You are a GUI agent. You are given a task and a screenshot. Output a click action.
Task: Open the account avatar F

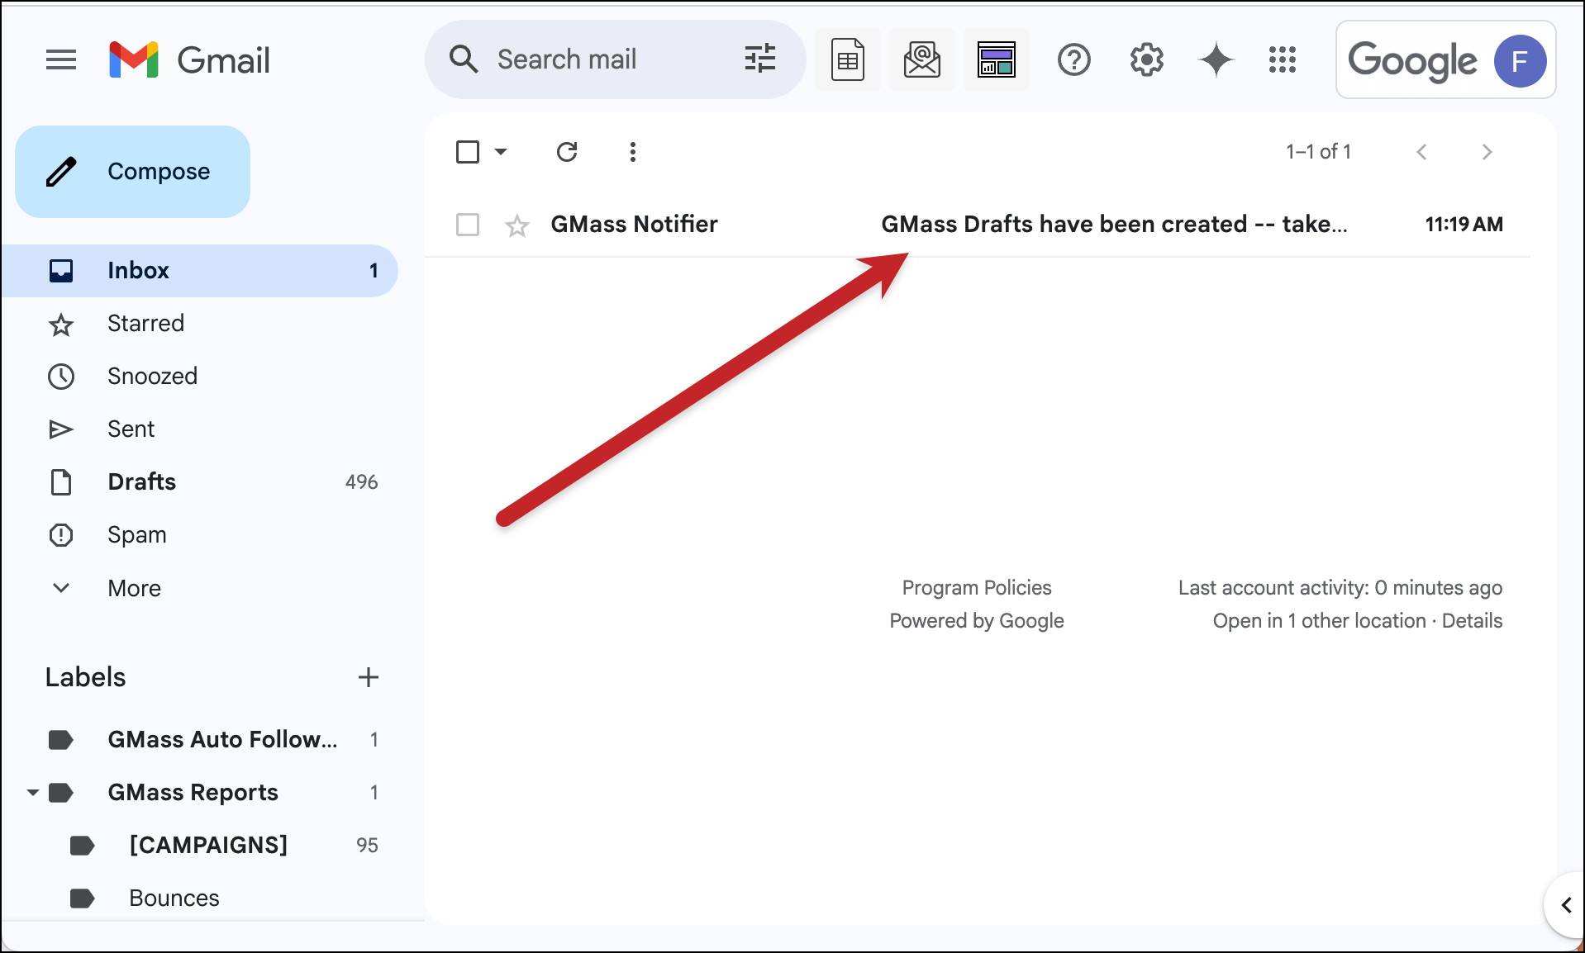coord(1520,61)
